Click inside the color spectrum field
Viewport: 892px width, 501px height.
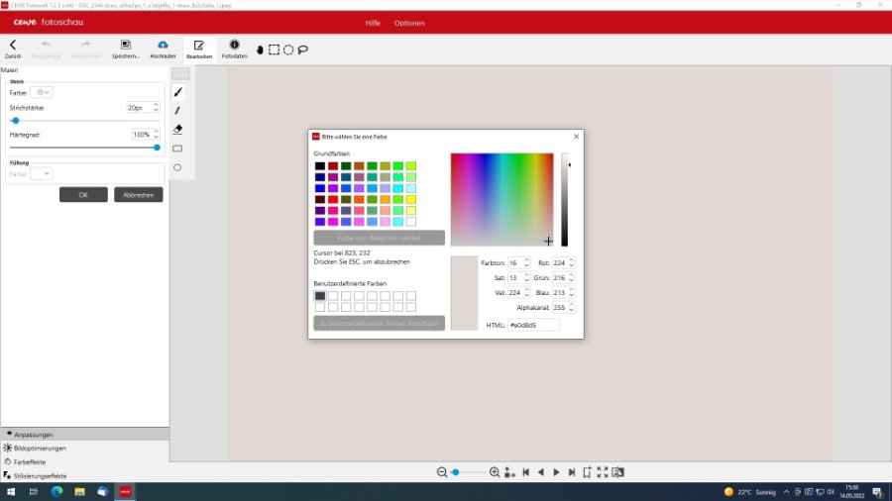tap(502, 199)
